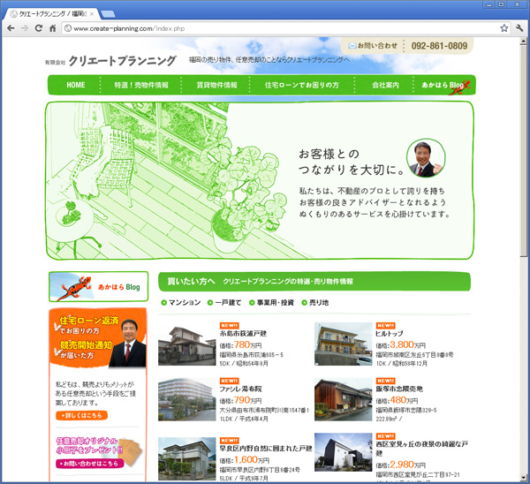Open あかはら Blog in the green menu
Viewport: 530px width, 484px height.
445,85
